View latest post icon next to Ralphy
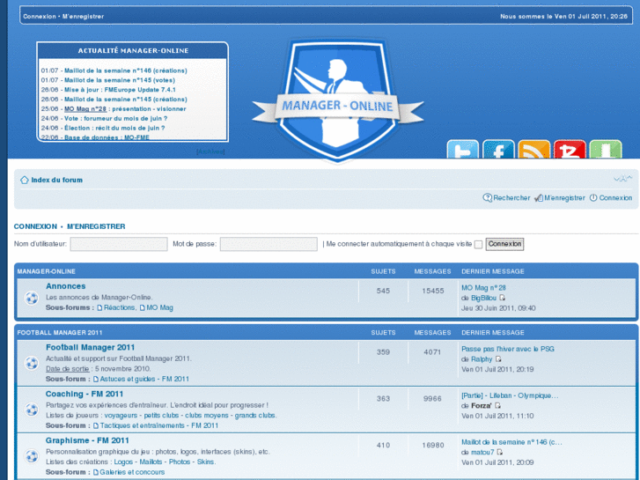This screenshot has width=640, height=480. 498,359
